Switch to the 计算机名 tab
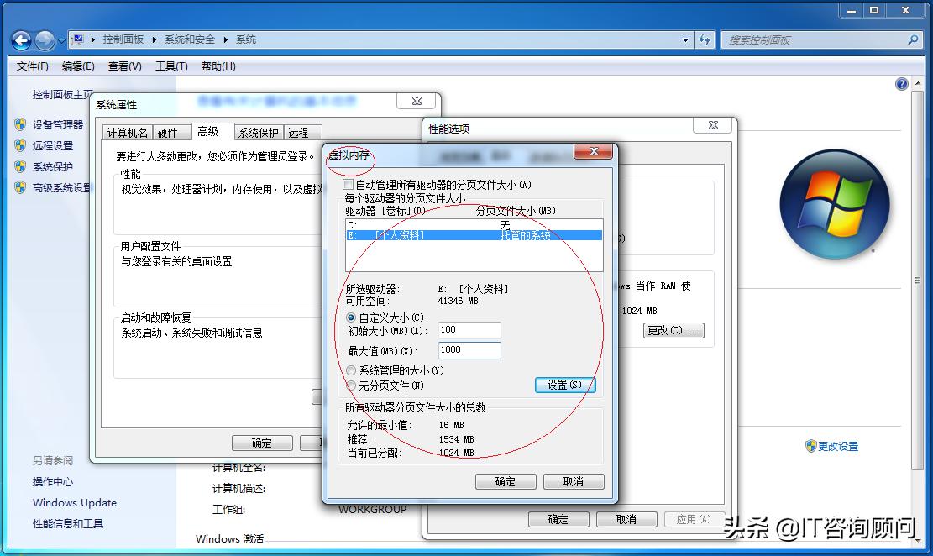This screenshot has height=556, width=933. coord(130,132)
